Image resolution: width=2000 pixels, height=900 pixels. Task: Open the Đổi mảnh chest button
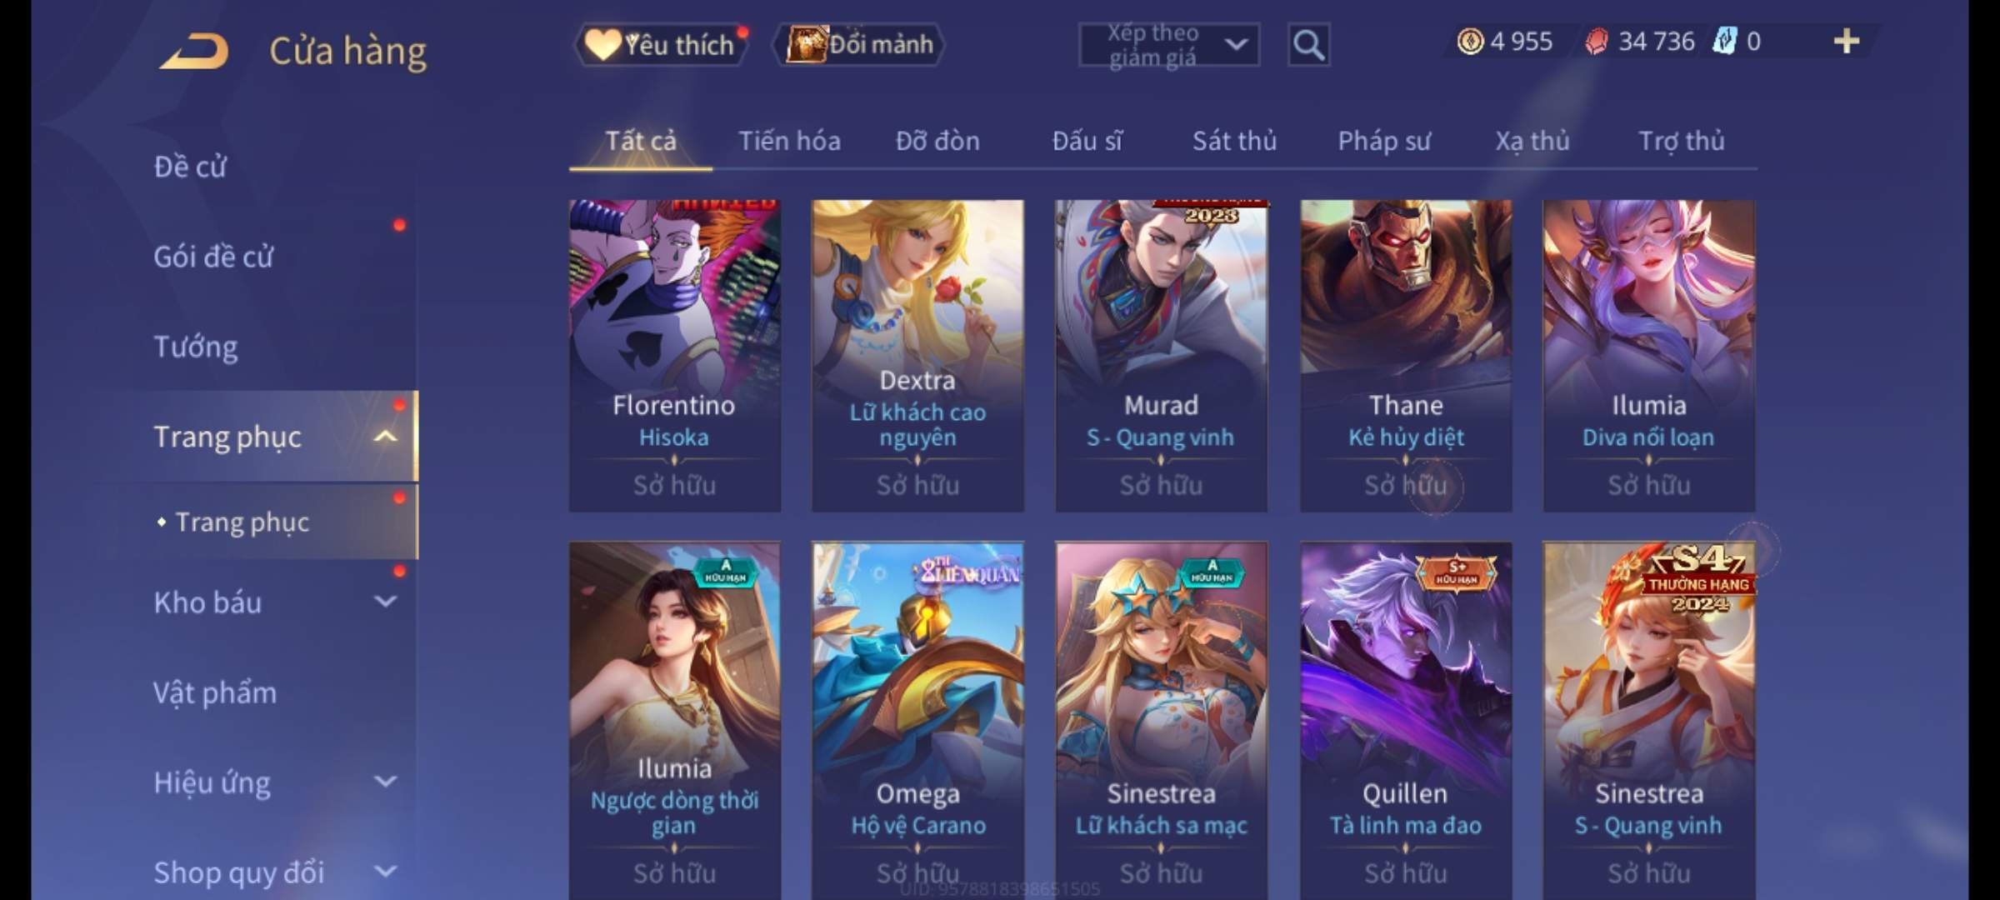860,44
